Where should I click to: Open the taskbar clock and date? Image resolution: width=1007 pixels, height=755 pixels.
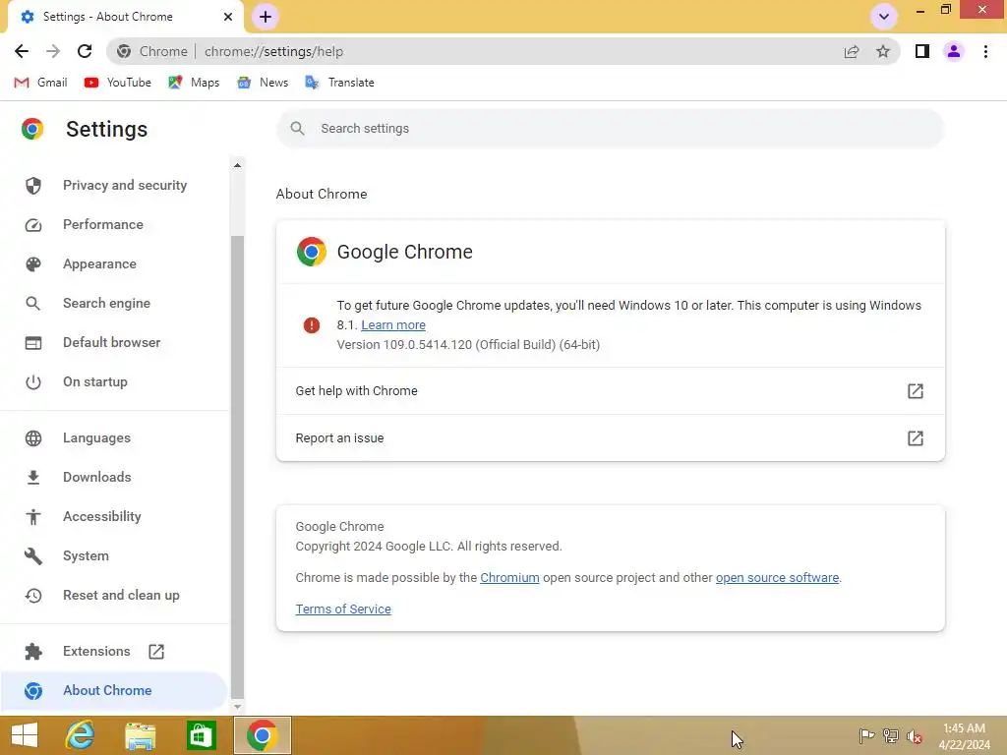964,736
